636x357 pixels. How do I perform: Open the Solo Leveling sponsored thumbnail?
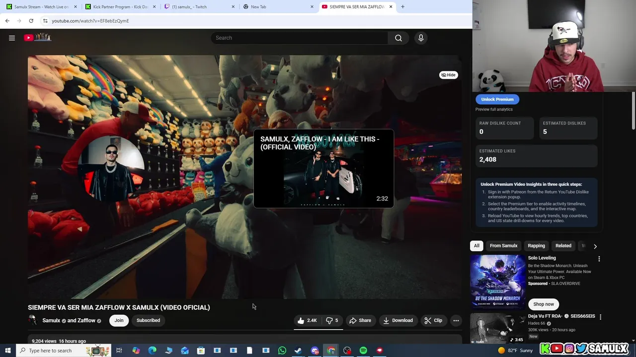(497, 282)
